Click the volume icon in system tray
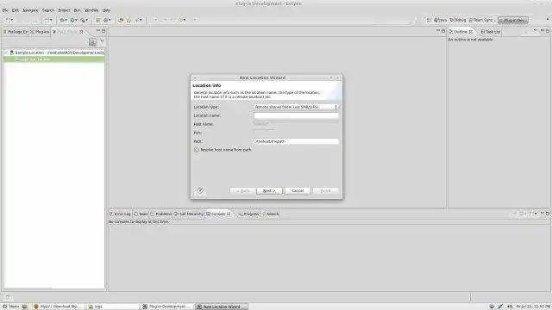The image size is (552, 310). tap(510, 307)
